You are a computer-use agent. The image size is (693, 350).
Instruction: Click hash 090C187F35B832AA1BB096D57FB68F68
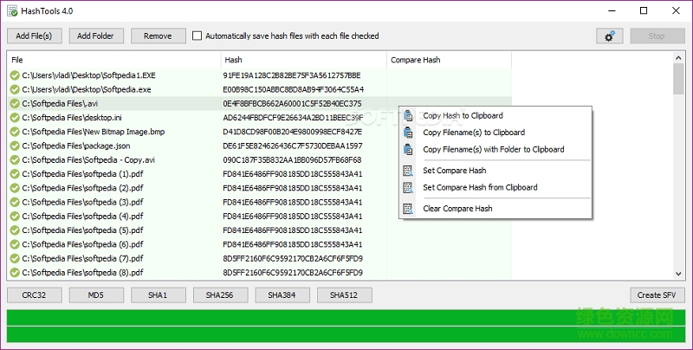tap(292, 160)
